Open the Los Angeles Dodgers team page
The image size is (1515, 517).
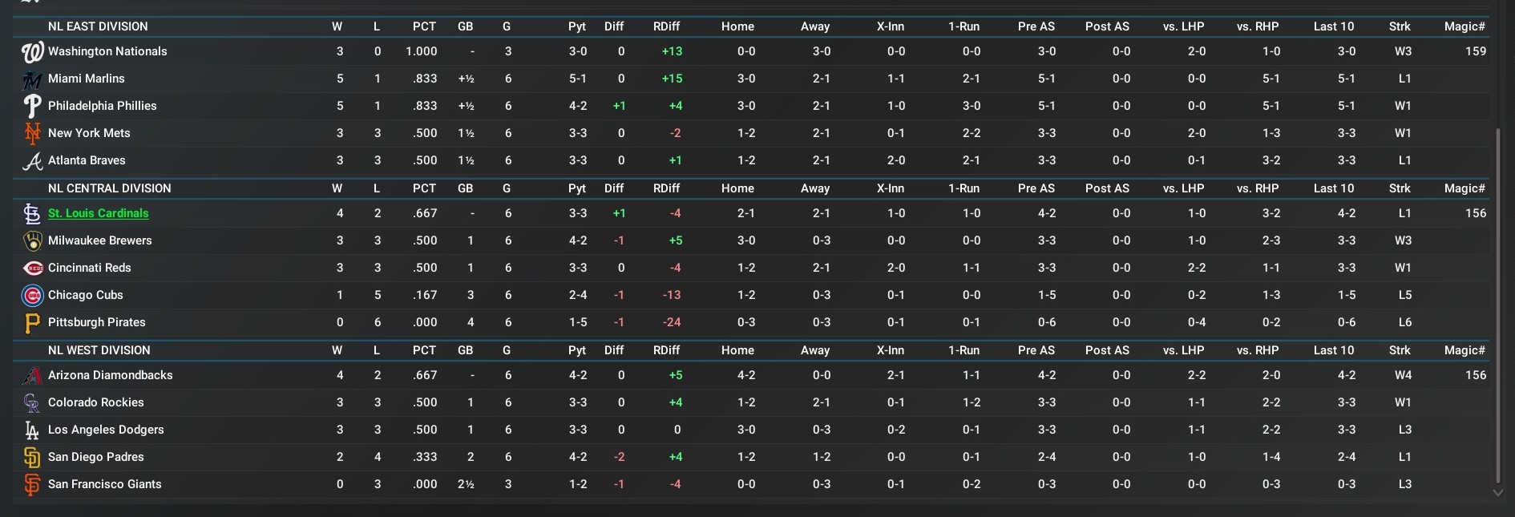tap(106, 430)
